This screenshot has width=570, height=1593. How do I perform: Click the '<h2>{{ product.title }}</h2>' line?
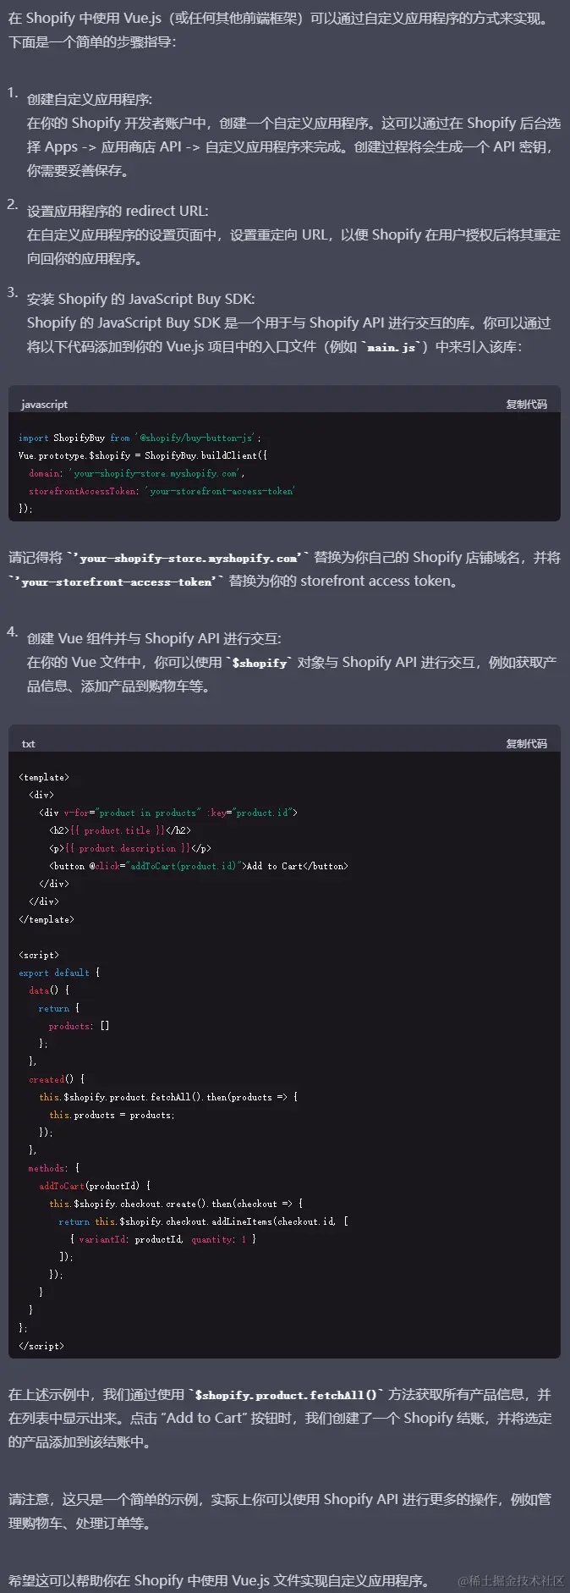120,830
